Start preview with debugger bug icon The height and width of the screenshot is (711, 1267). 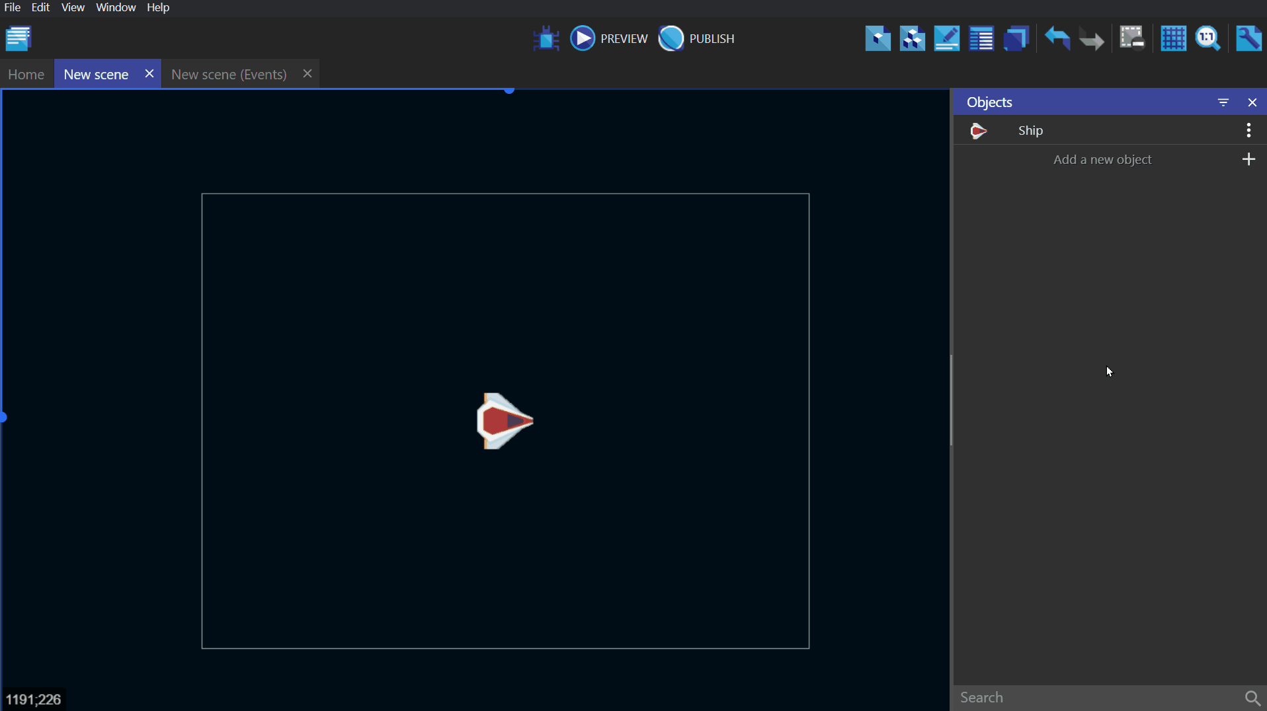pyautogui.click(x=546, y=38)
